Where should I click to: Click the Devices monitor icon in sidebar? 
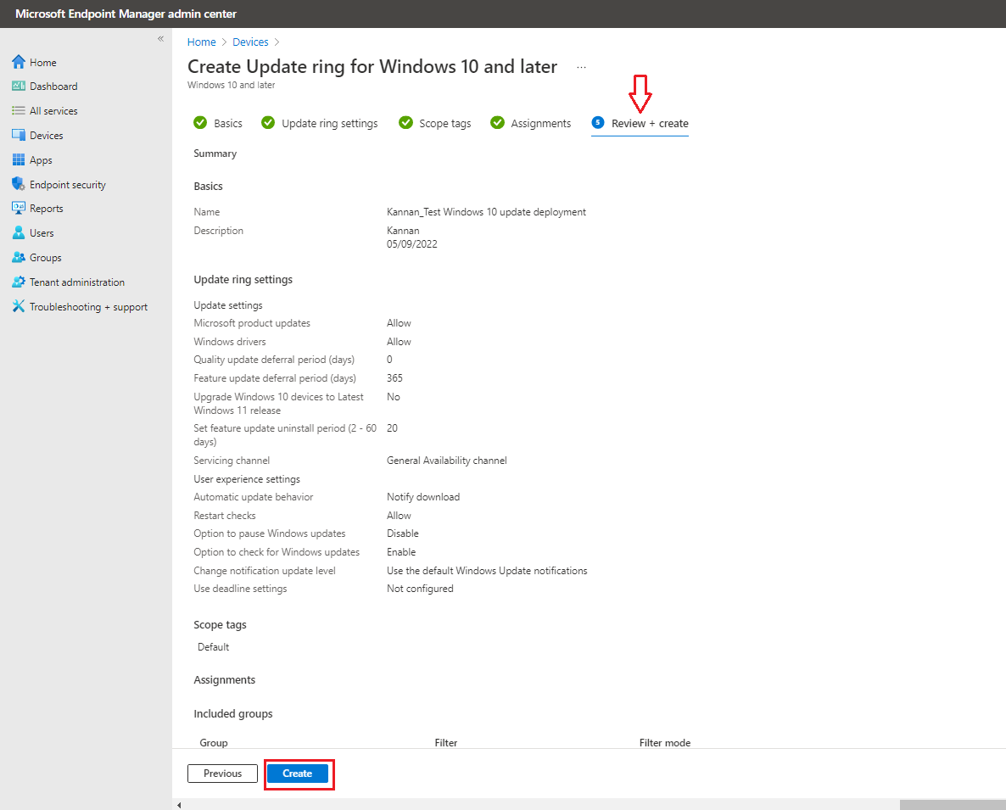coord(19,136)
